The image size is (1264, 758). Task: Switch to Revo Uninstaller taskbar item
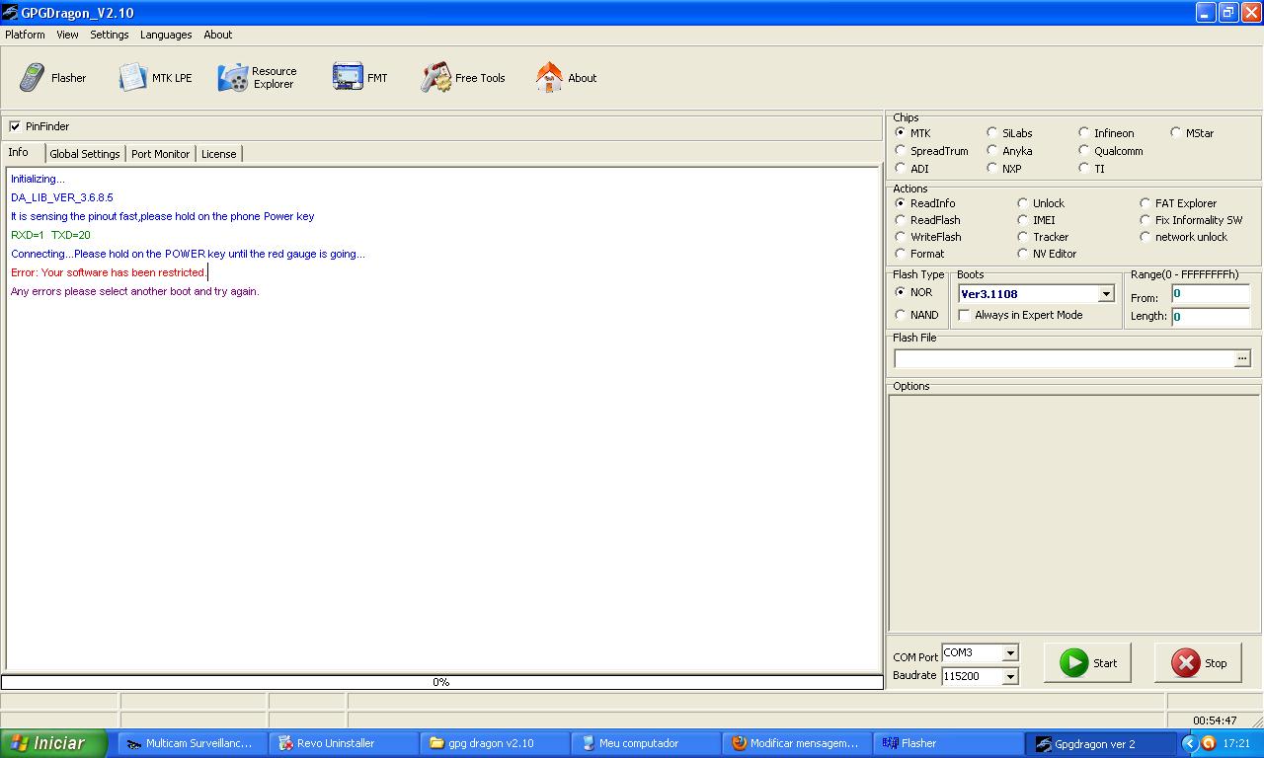pyautogui.click(x=343, y=743)
